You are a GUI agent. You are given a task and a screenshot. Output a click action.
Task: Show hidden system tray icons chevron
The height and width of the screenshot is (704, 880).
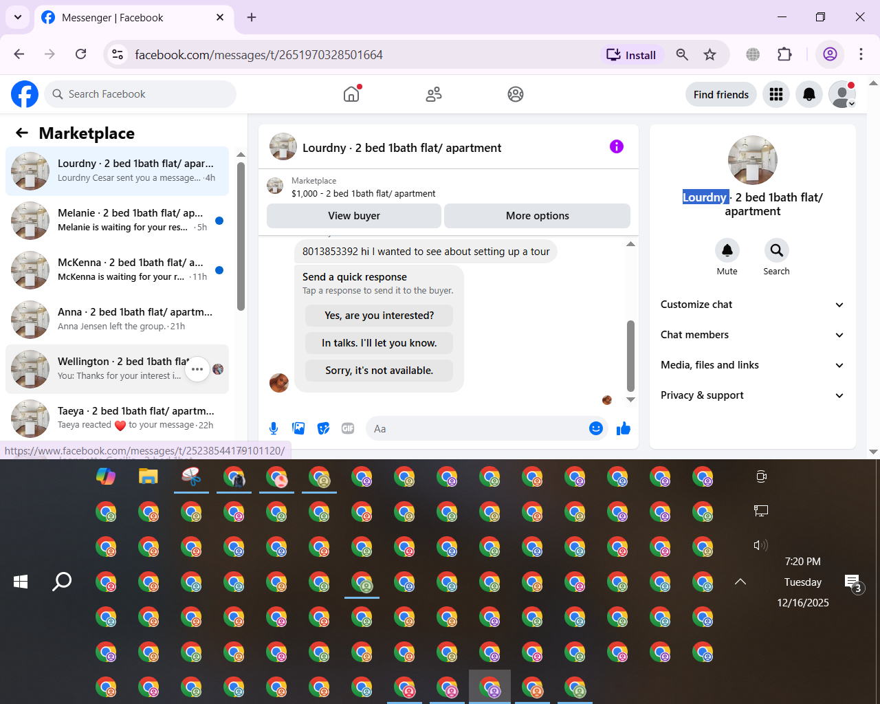[740, 582]
